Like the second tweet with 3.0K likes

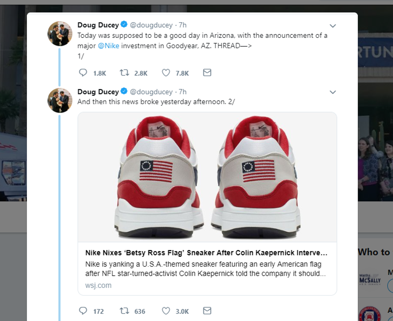tap(166, 311)
